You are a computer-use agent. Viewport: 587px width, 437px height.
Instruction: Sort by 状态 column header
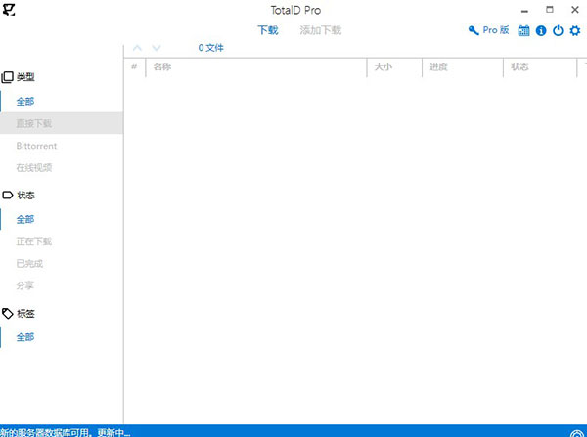[x=540, y=67]
